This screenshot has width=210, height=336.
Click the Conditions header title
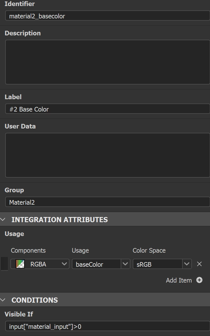pyautogui.click(x=34, y=300)
